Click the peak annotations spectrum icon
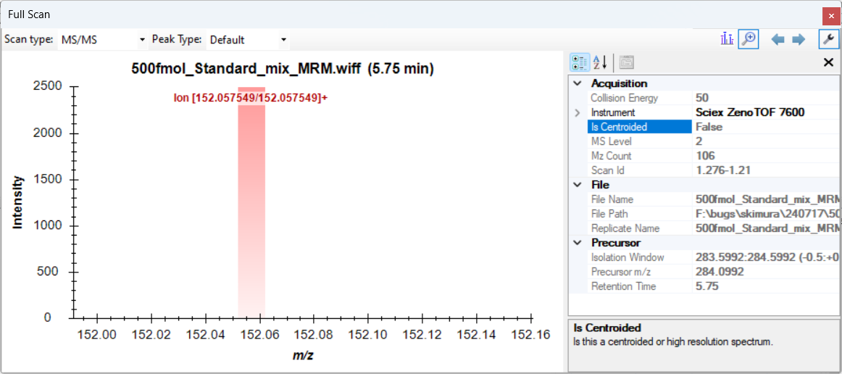Image resolution: width=842 pixels, height=374 pixels. 728,39
